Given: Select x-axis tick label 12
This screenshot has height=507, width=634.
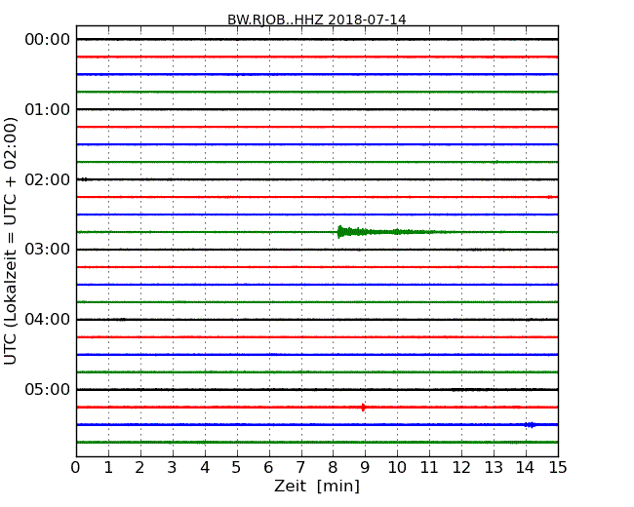Looking at the screenshot, I should [461, 468].
